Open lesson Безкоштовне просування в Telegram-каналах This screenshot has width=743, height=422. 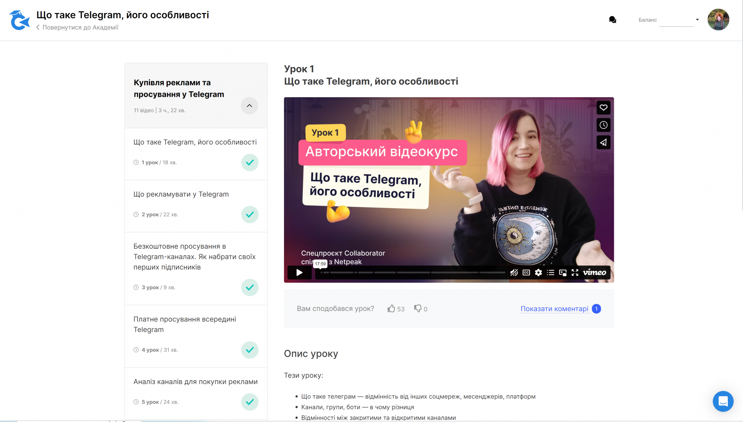[x=194, y=257]
